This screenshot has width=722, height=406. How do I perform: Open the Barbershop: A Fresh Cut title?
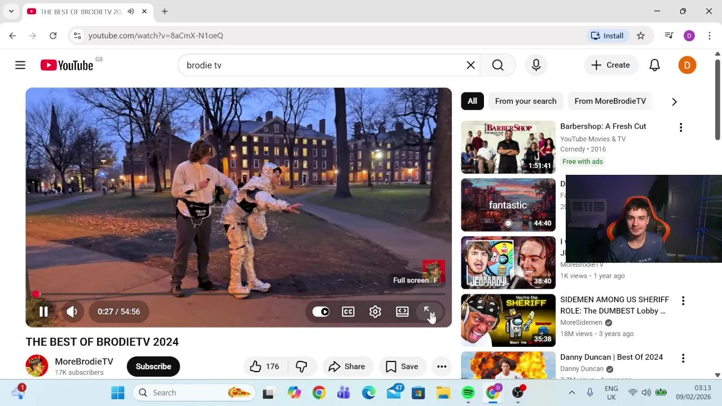603,126
